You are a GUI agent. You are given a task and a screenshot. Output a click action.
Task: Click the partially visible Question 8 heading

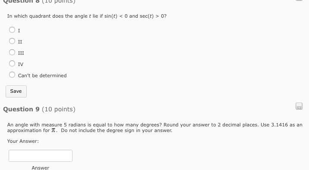point(39,2)
